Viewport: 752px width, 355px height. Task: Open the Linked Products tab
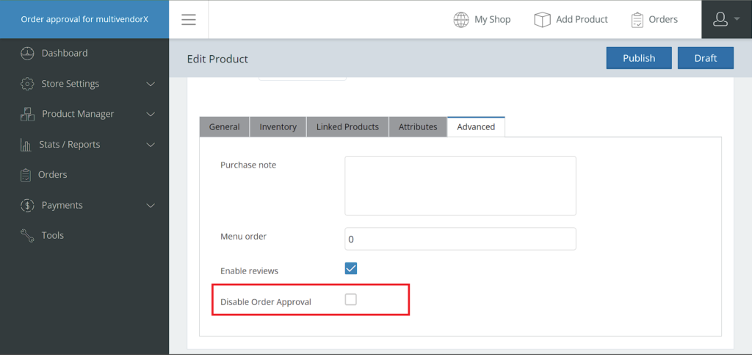(x=347, y=127)
